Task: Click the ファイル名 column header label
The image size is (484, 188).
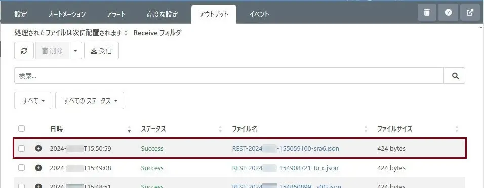Action: click(245, 129)
